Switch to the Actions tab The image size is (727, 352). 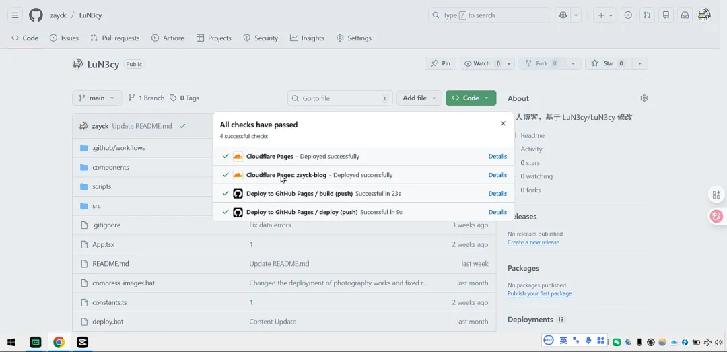(x=168, y=38)
